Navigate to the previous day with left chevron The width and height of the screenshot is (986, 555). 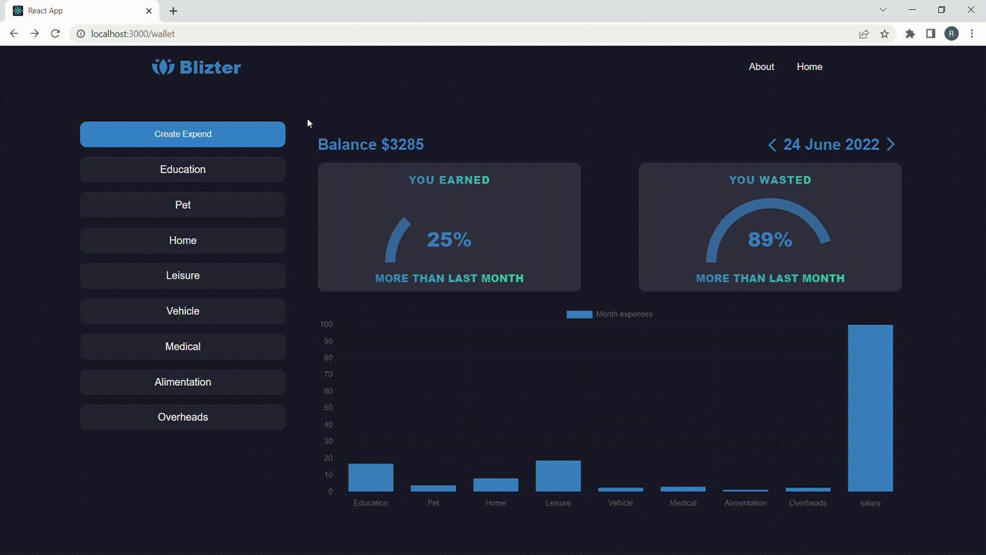point(772,145)
